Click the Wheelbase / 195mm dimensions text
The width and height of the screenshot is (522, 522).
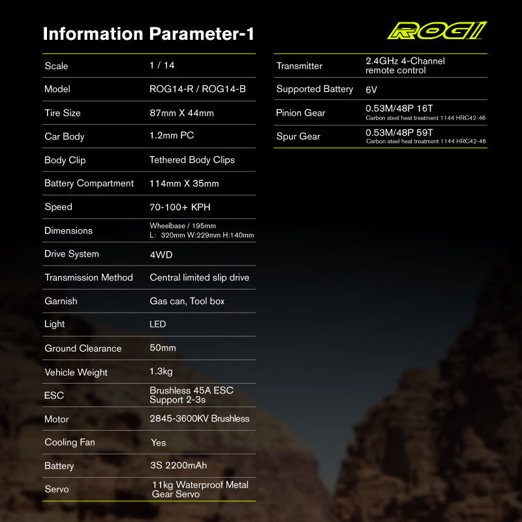[183, 226]
